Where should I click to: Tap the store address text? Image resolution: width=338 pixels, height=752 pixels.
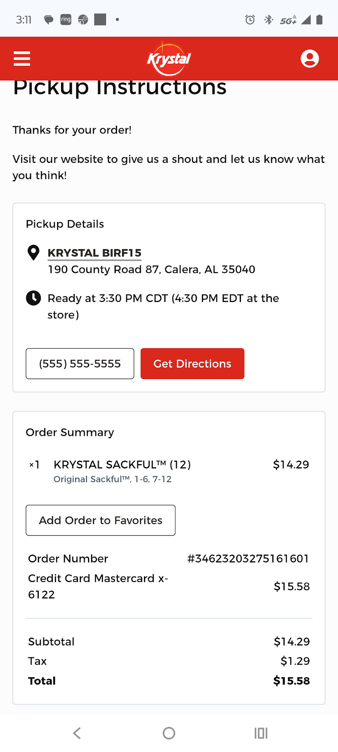(x=151, y=269)
